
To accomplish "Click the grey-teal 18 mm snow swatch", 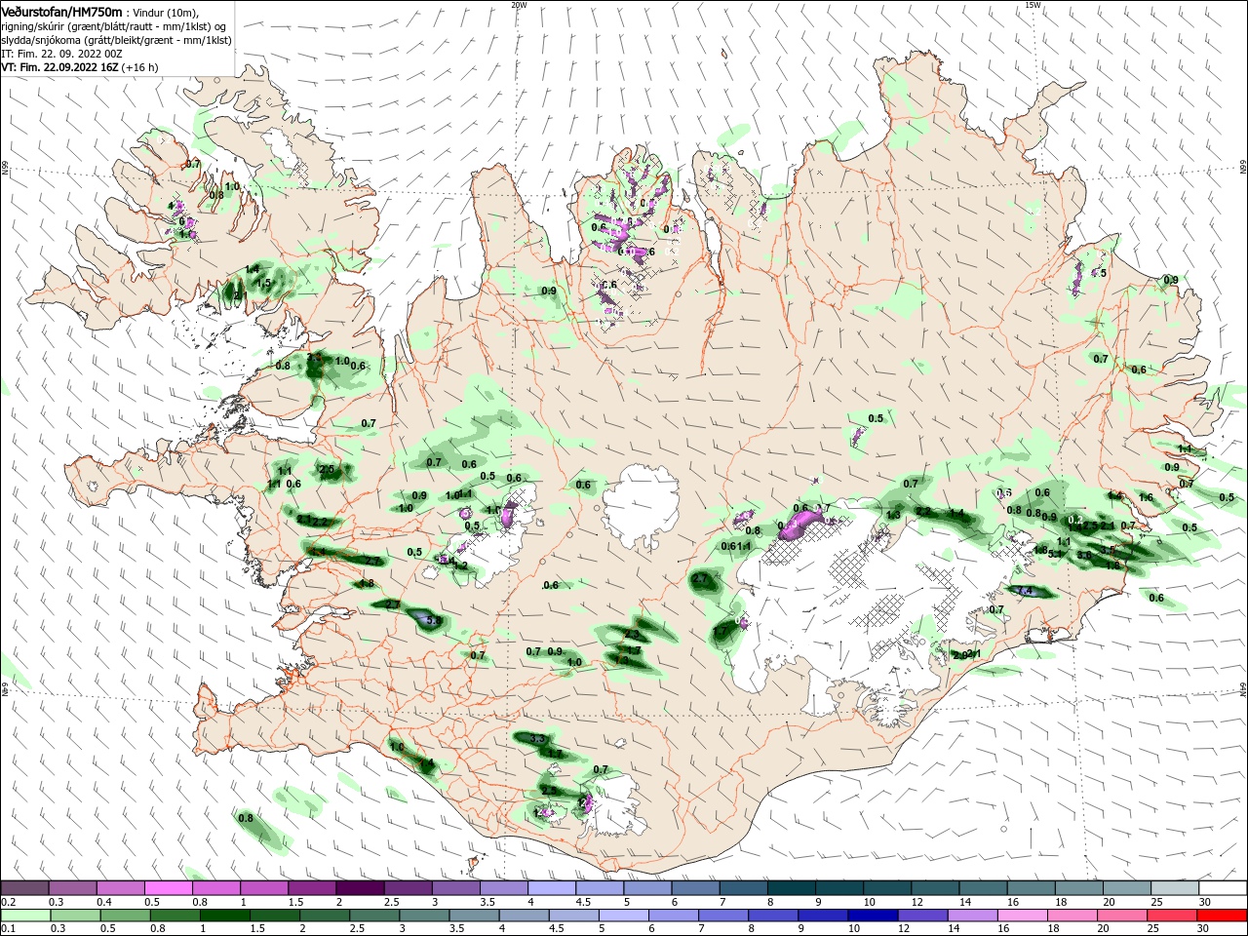I will tap(1077, 888).
